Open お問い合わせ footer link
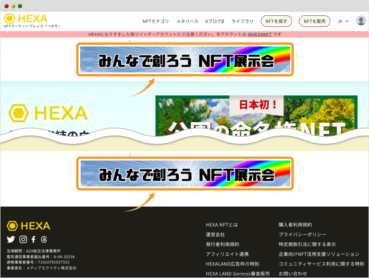This screenshot has height=278, width=369. pos(293,274)
